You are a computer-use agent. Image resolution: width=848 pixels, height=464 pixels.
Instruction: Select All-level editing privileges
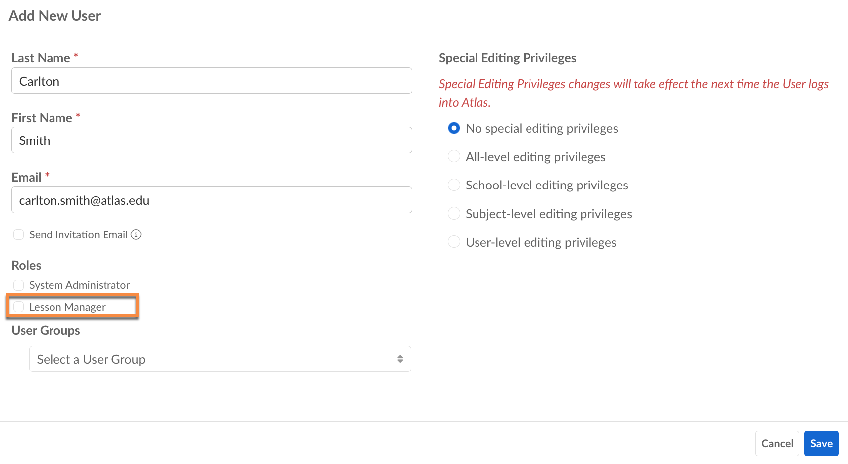coord(454,157)
